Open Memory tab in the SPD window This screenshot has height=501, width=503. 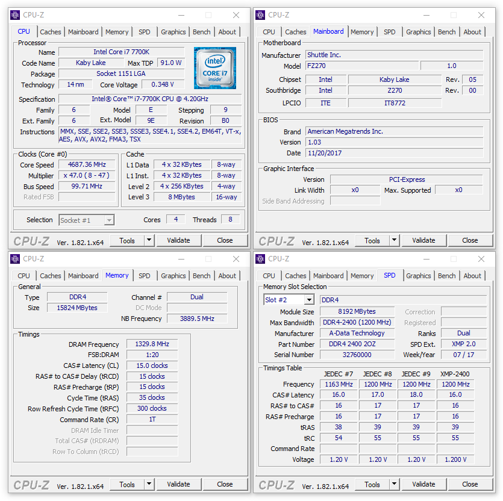click(362, 276)
